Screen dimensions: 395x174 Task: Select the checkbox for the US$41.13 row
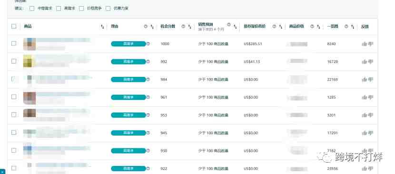coord(14,61)
